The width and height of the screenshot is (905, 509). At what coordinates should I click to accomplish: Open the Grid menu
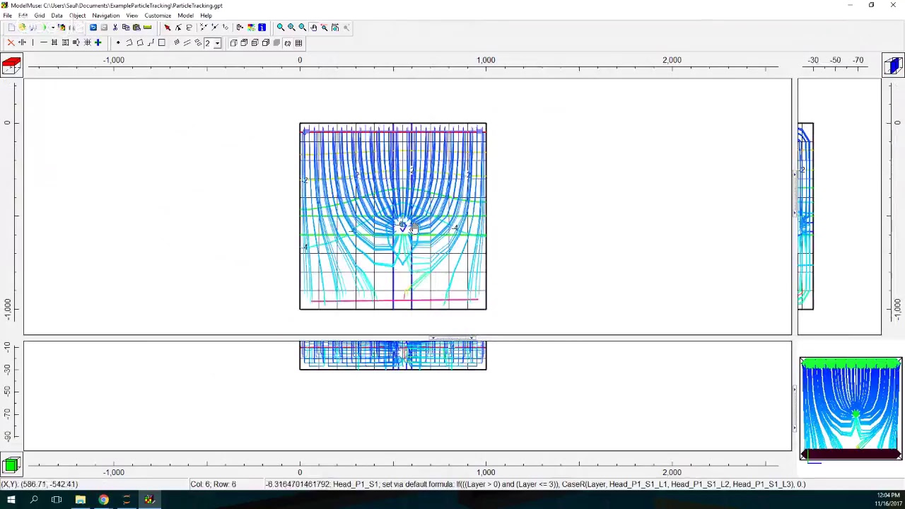click(40, 16)
